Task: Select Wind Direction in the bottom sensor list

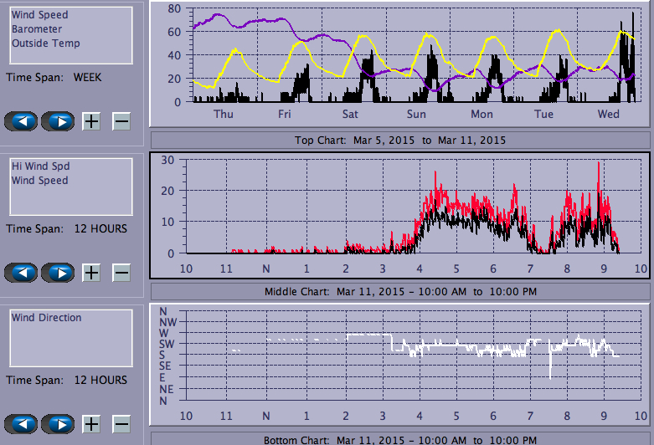Action: click(x=46, y=318)
